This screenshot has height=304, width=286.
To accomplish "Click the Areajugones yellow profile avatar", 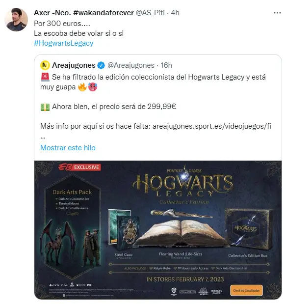I will click(45, 65).
